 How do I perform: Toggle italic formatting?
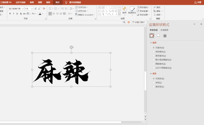(13, 13)
